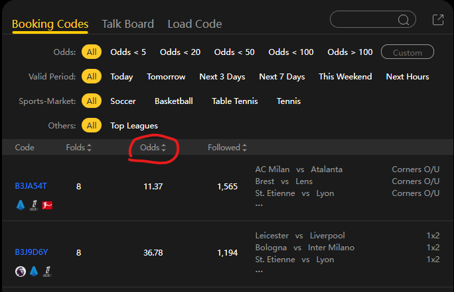Filter valid period to This Weekend
454x292 pixels.
click(345, 77)
